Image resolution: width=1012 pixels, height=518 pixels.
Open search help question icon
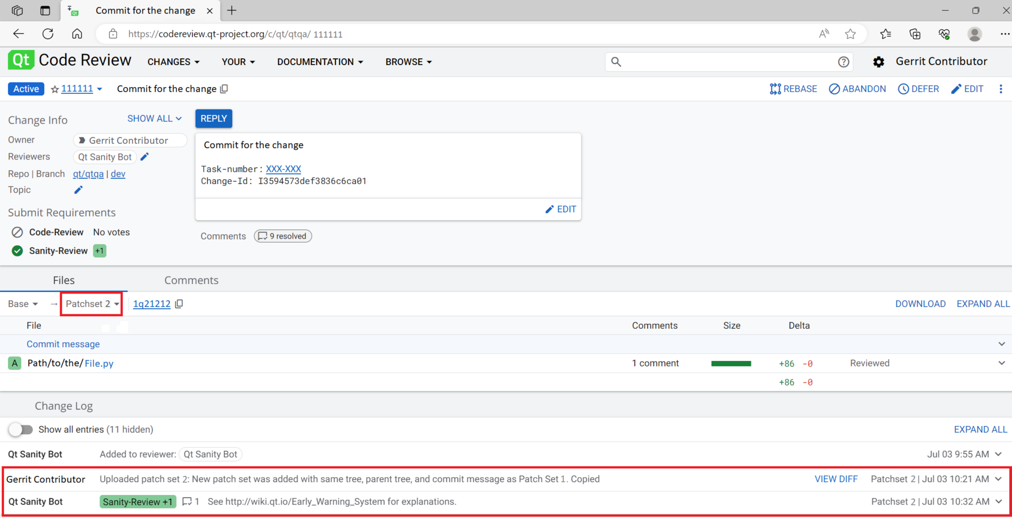tap(843, 62)
